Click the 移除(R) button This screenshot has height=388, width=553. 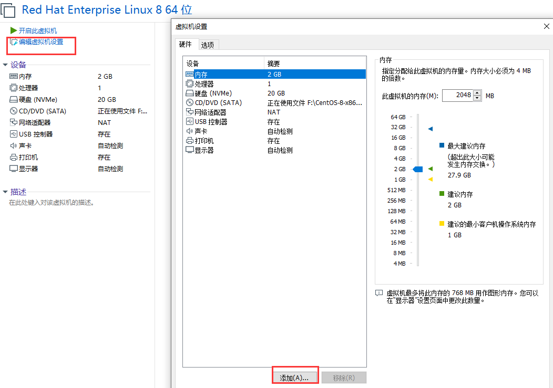click(x=344, y=378)
